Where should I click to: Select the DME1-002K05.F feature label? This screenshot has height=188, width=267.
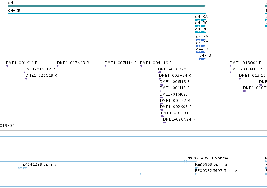(x=176, y=107)
